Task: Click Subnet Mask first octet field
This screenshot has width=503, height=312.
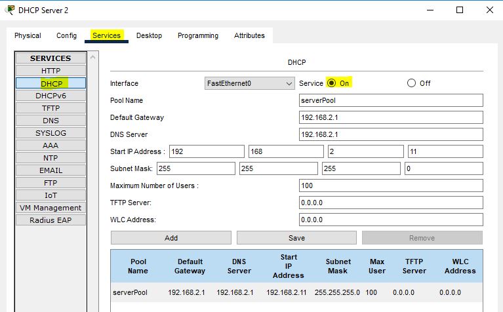Action: pos(196,168)
